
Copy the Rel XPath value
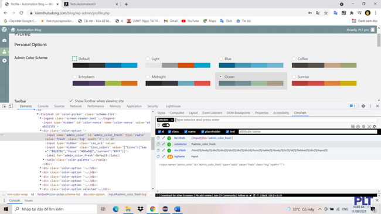[x=158, y=138]
